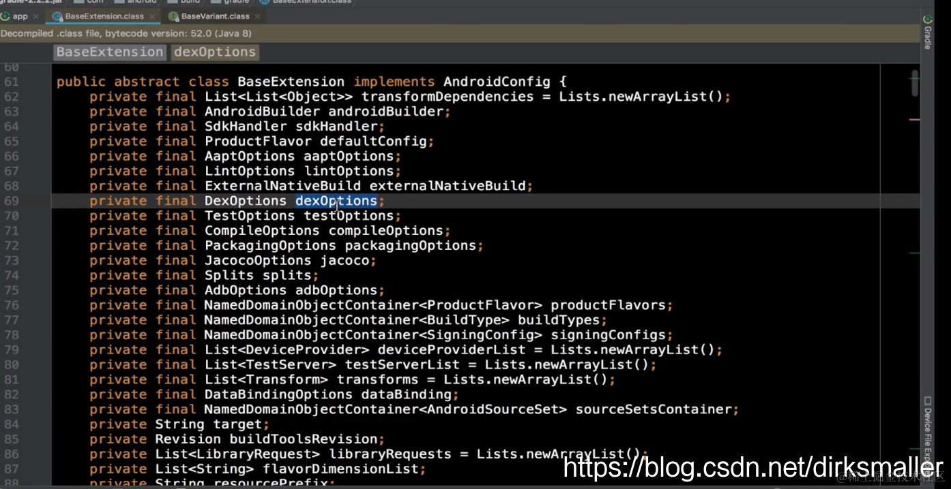Click the app tab Gradle icon
This screenshot has width=951, height=489.
pos(5,16)
